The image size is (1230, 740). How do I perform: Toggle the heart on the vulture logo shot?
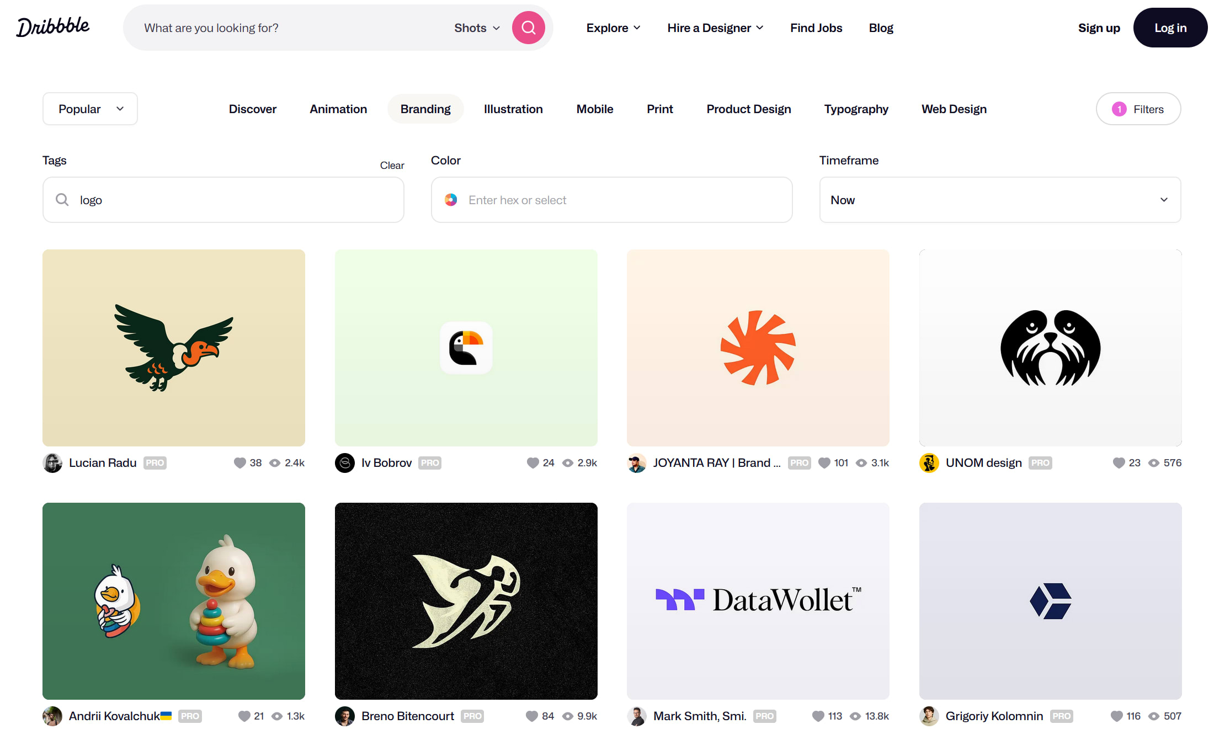[x=241, y=463]
